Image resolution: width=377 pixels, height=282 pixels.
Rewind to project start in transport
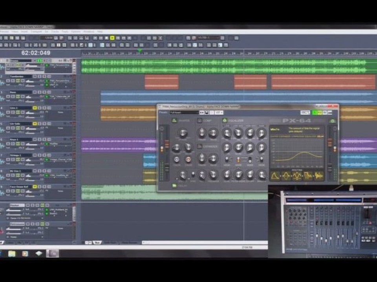pyautogui.click(x=95, y=38)
